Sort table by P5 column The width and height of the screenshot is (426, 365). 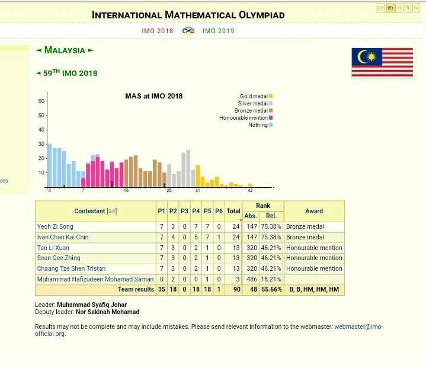click(207, 211)
